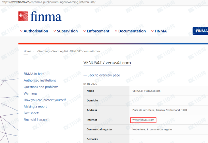Click the Address row label
Viewport: 208px width, 143px height.
pos(92,110)
